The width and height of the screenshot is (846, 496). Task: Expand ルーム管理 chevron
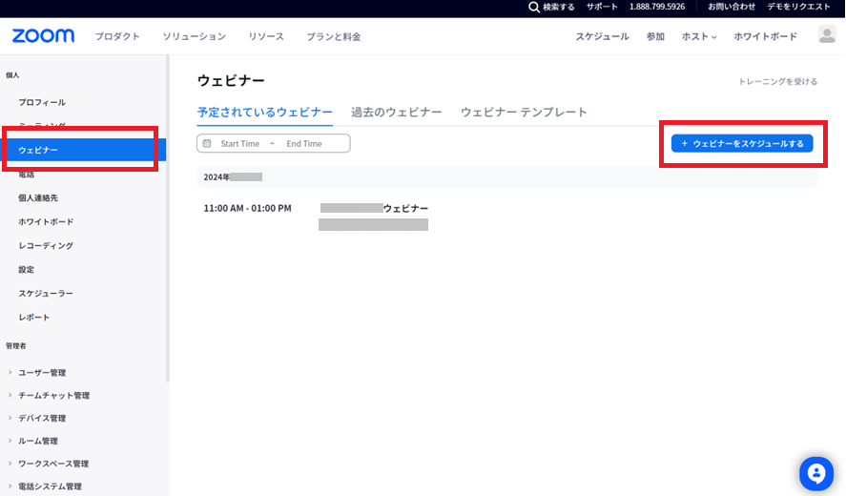10,441
